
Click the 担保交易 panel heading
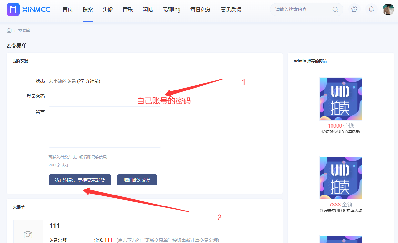[x=21, y=61]
